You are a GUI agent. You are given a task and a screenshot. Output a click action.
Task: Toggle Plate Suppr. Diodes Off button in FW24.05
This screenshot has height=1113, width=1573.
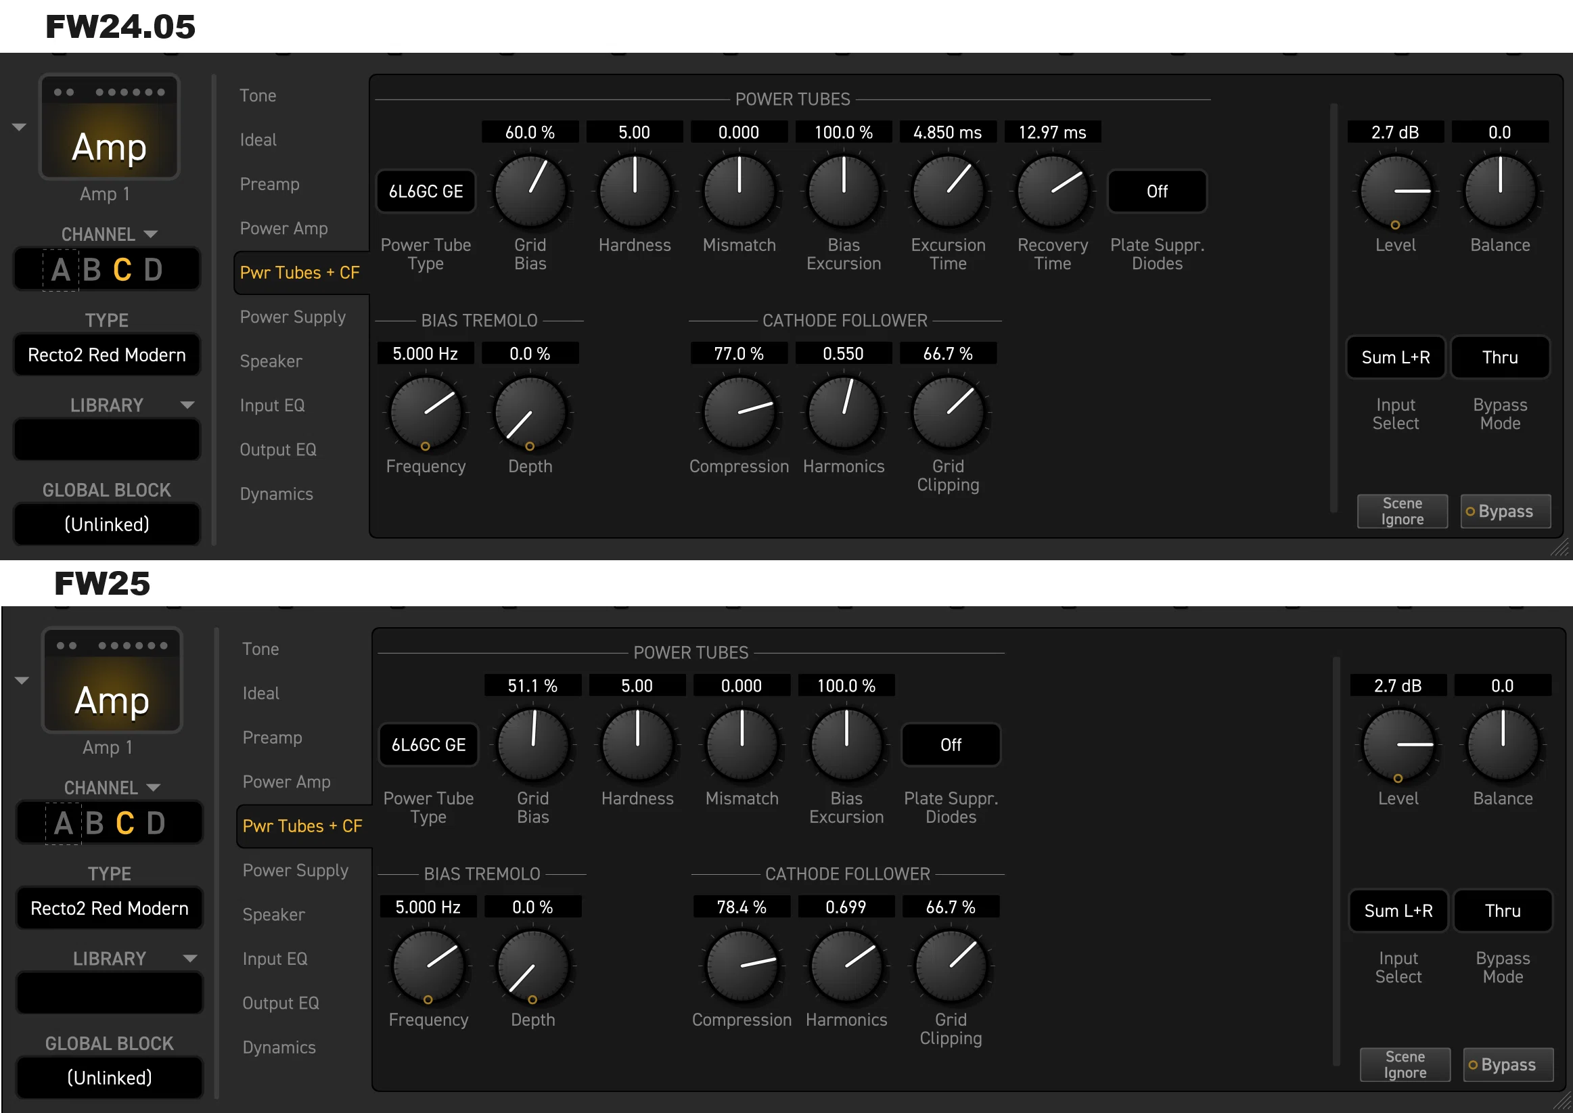(1156, 191)
